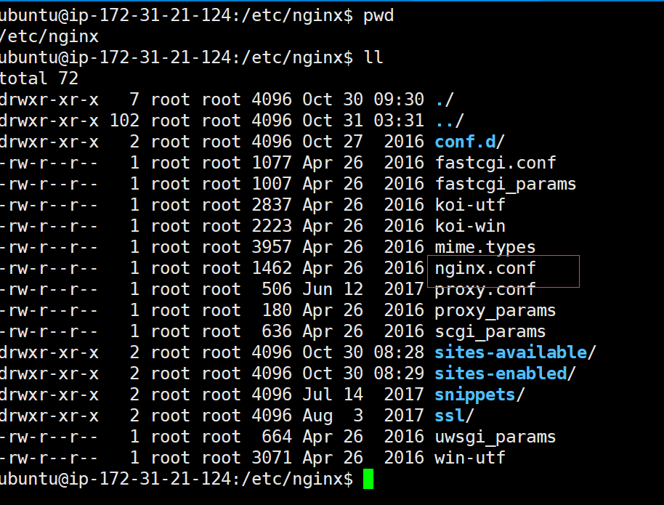Click the total 72 line
Viewport: 664px width, 505px height.
(x=39, y=78)
